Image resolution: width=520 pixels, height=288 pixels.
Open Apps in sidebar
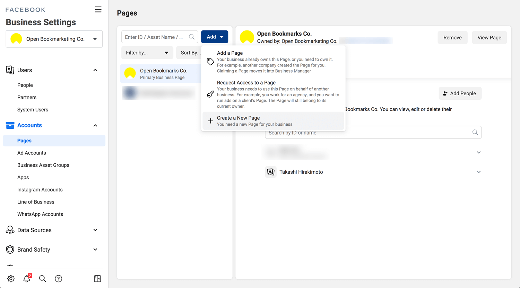[x=23, y=177]
